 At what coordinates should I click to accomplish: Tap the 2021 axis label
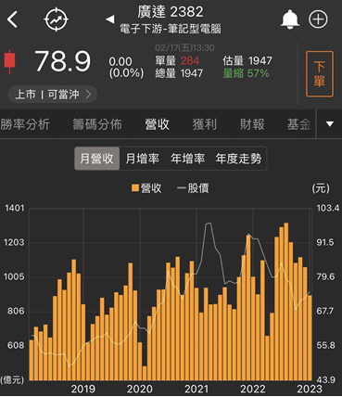click(196, 389)
